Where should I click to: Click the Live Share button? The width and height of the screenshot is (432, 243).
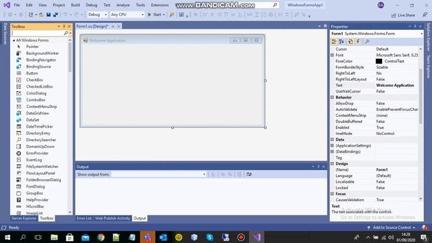(403, 15)
